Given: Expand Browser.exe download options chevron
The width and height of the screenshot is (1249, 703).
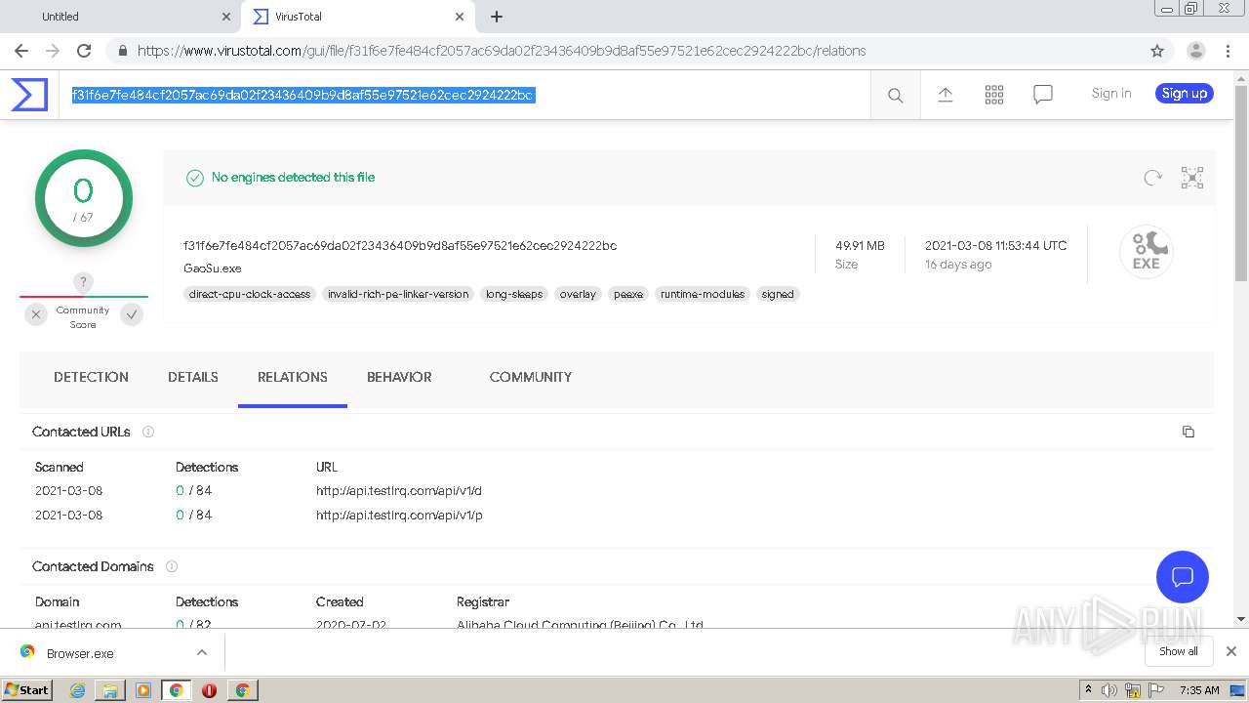Looking at the screenshot, I should pos(202,652).
